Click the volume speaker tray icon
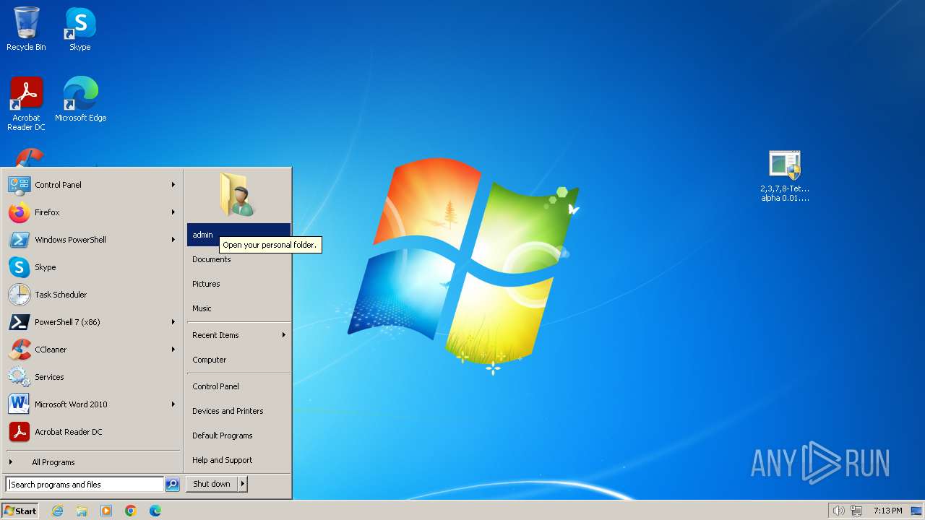The image size is (925, 520). [838, 511]
